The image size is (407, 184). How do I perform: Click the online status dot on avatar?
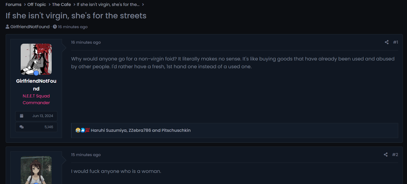[x=36, y=73]
